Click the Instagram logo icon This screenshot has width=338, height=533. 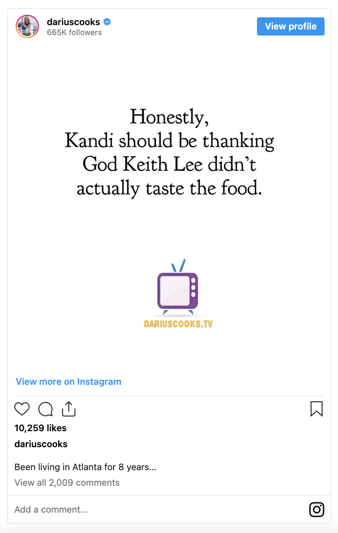pyautogui.click(x=316, y=509)
